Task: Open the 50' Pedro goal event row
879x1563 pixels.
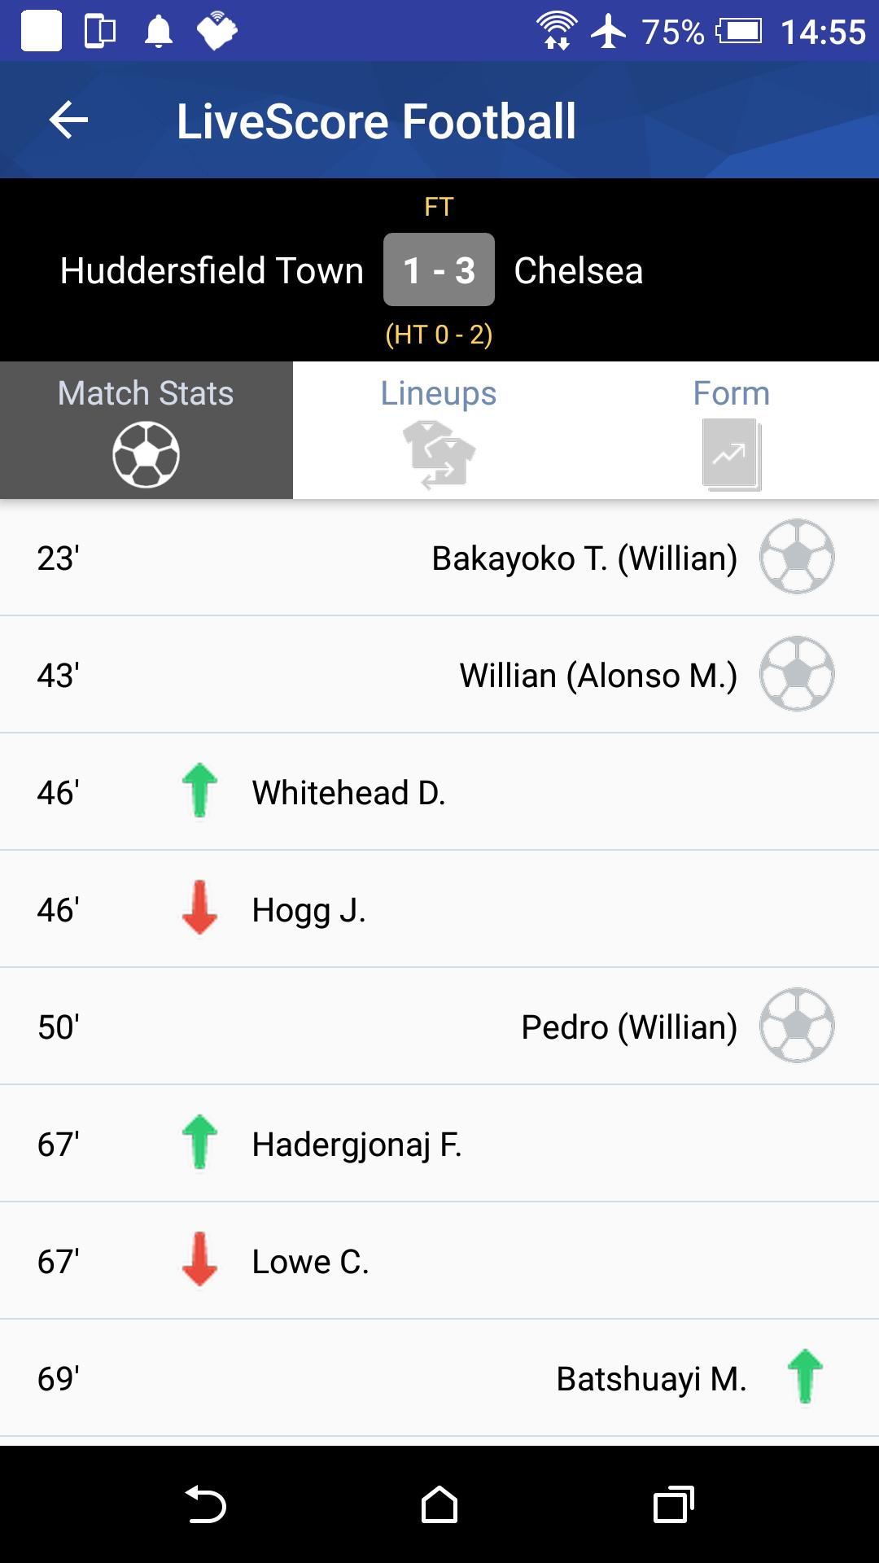Action: 439,1026
